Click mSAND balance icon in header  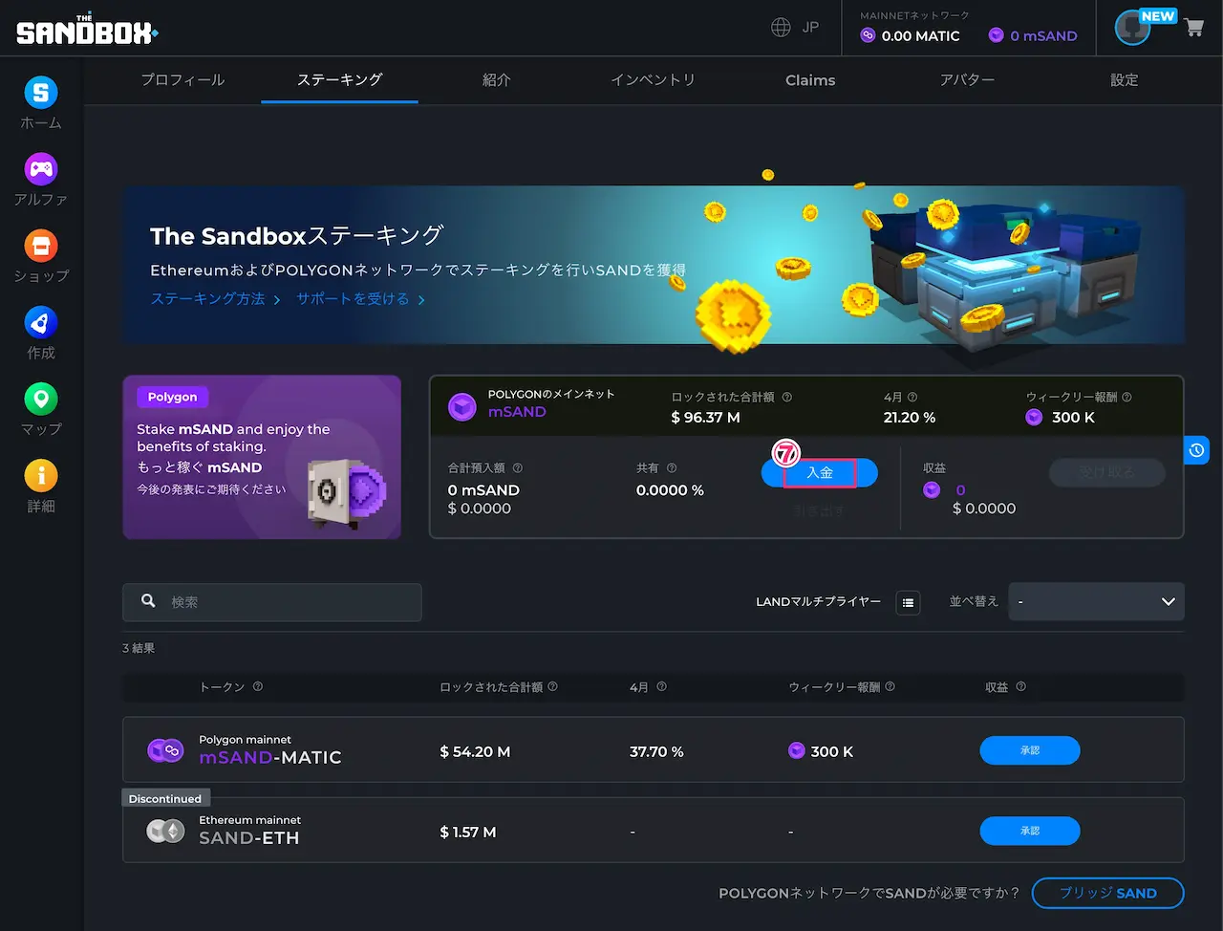[x=996, y=35]
